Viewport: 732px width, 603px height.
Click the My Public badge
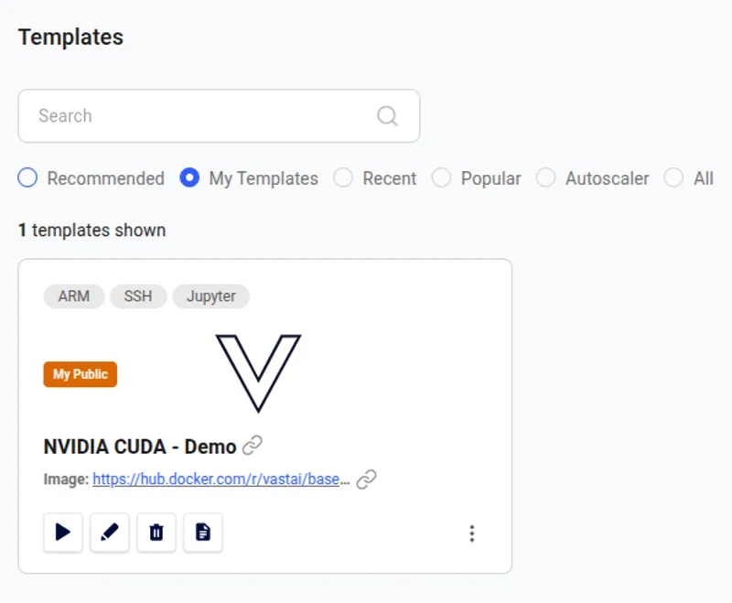coord(80,374)
